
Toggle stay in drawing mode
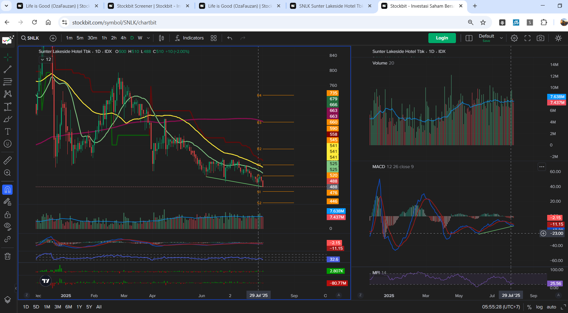[8, 202]
